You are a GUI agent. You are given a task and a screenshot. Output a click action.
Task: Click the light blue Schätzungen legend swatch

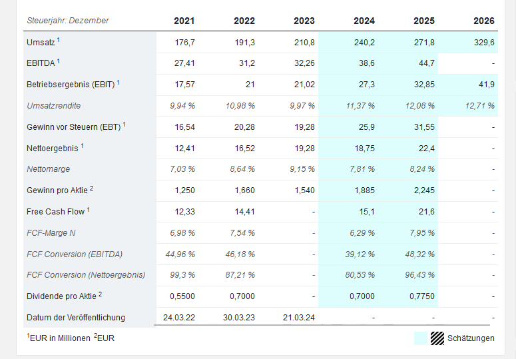(x=420, y=338)
